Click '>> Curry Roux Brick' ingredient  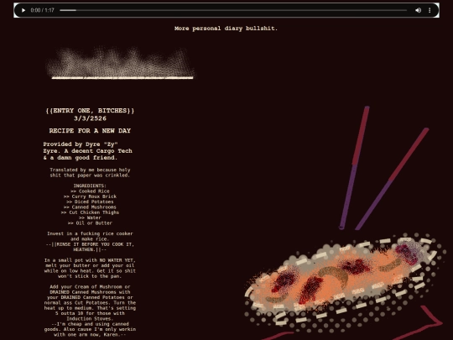coord(90,196)
